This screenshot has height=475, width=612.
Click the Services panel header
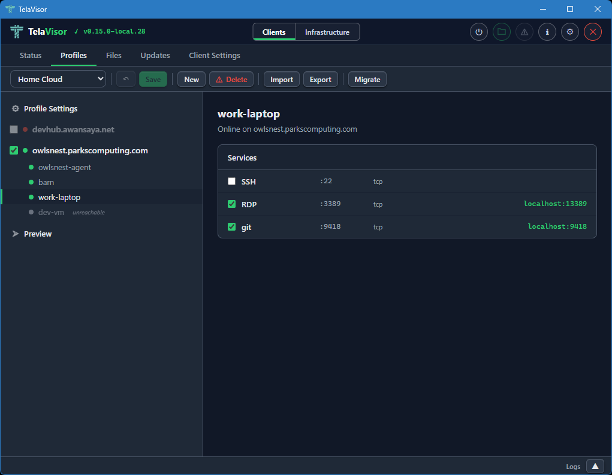pos(407,158)
